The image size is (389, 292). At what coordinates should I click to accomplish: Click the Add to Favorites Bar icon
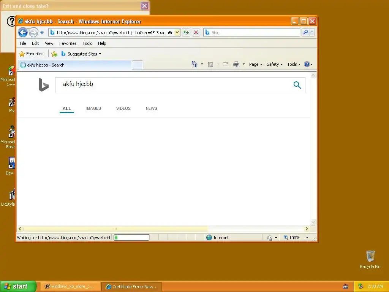pos(54,54)
